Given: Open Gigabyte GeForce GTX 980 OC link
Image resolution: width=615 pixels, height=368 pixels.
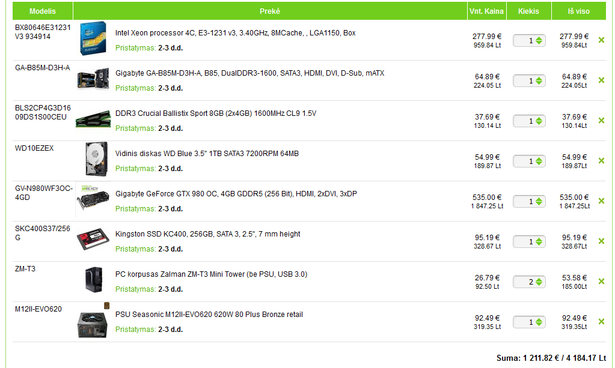Looking at the screenshot, I should click(x=236, y=194).
